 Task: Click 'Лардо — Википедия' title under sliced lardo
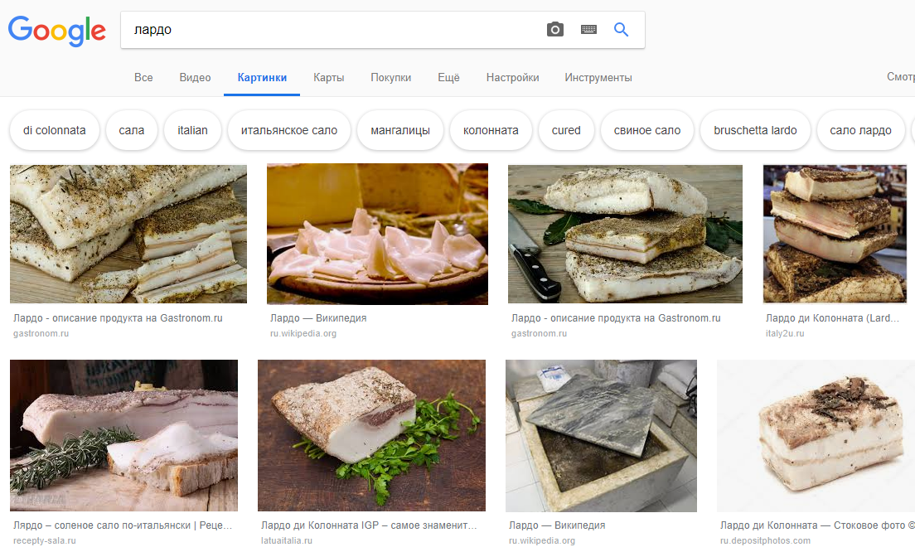[x=318, y=318]
